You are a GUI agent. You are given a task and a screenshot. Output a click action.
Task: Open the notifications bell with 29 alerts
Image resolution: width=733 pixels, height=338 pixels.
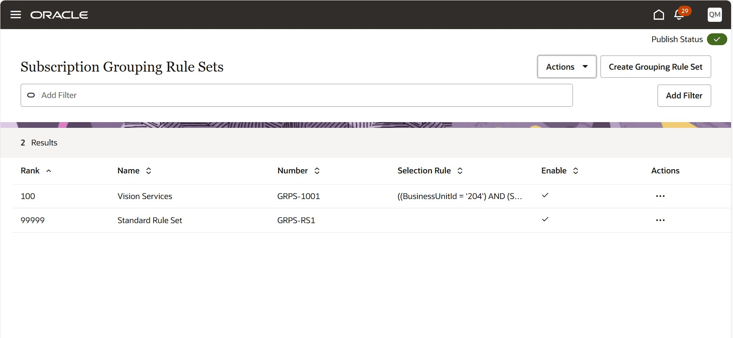pyautogui.click(x=680, y=15)
